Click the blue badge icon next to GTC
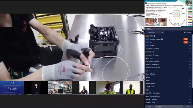 tap(154, 36)
